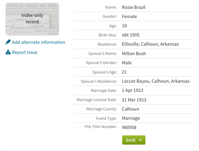Click the Event Type value Marriage
199x151 pixels.
[131, 118]
